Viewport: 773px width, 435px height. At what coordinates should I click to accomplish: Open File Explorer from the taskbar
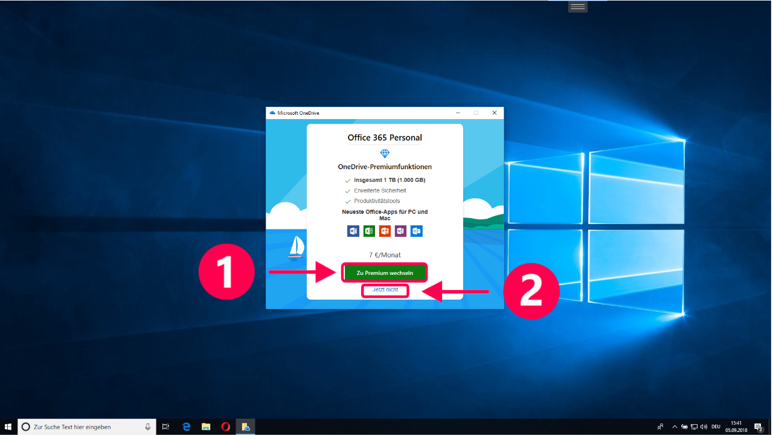206,427
